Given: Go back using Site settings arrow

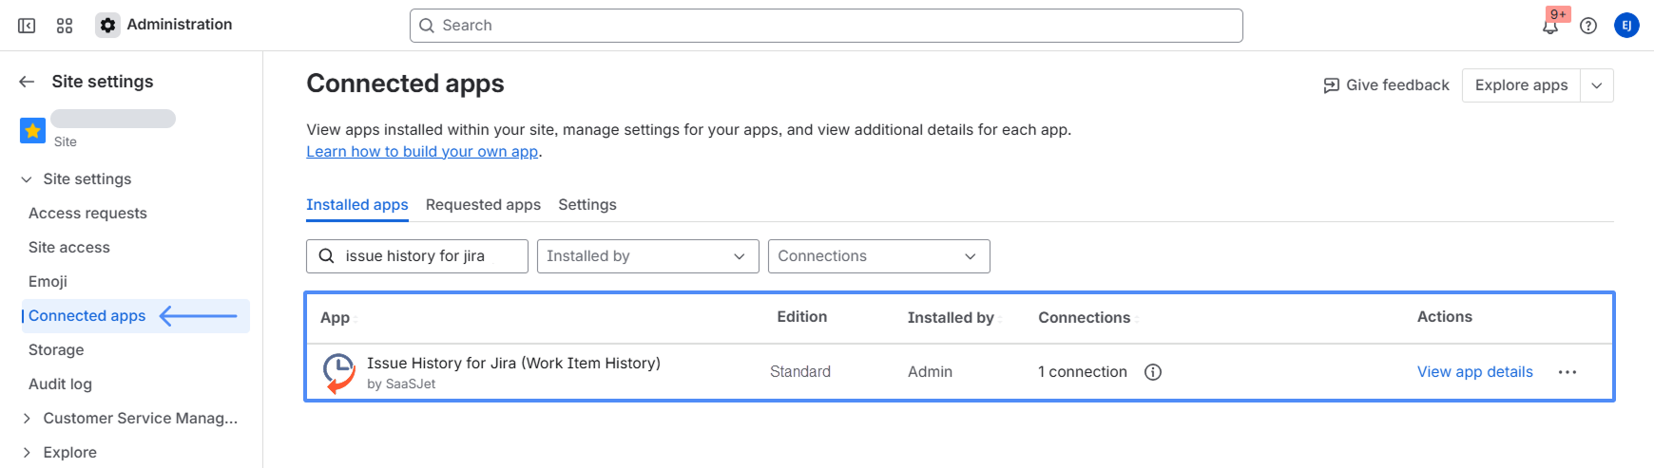Looking at the screenshot, I should point(27,82).
